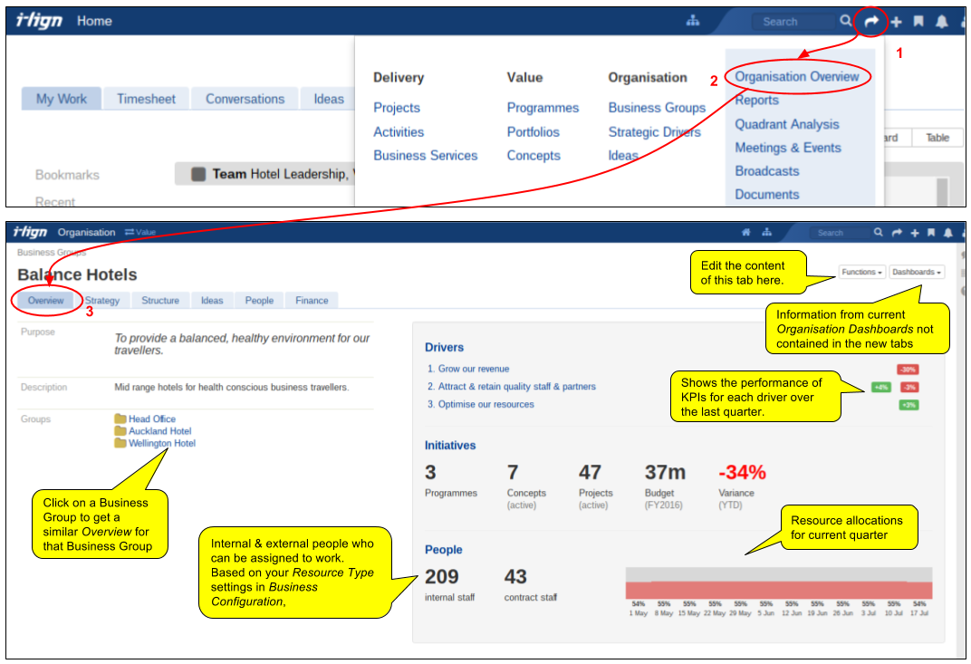
Task: Click the magnifier icon in the Organisation header
Action: [x=878, y=232]
